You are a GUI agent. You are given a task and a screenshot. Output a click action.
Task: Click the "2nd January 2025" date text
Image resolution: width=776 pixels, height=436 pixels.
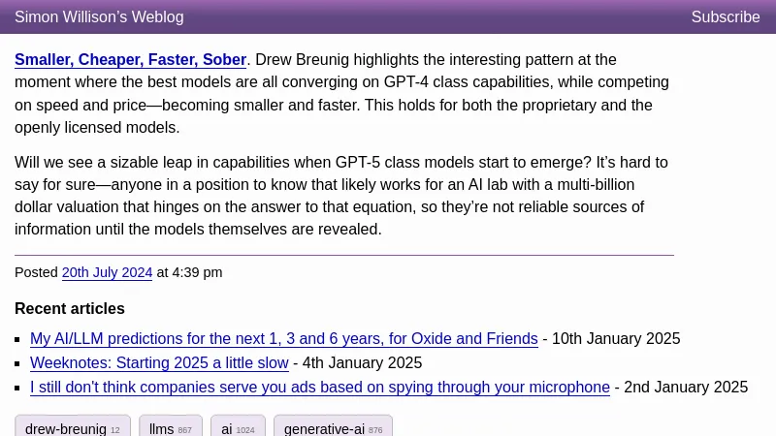point(686,388)
